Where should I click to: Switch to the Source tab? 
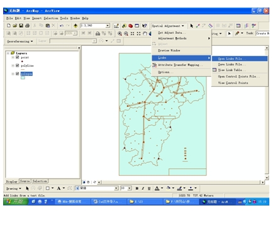tap(25, 181)
